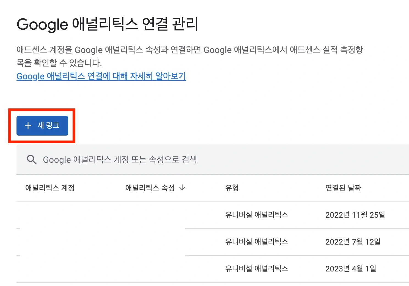Click the 유형 column header
Image resolution: width=409 pixels, height=286 pixels.
click(232, 188)
